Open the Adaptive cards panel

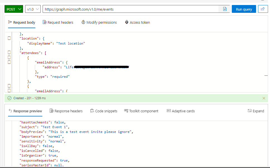(181, 111)
